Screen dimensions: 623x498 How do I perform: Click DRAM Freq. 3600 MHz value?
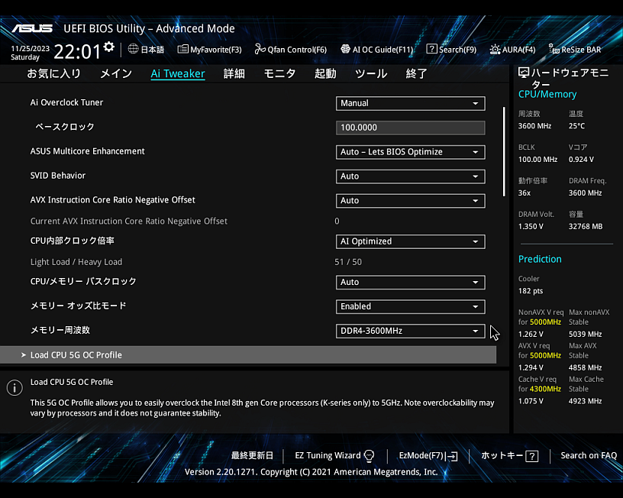tap(586, 193)
